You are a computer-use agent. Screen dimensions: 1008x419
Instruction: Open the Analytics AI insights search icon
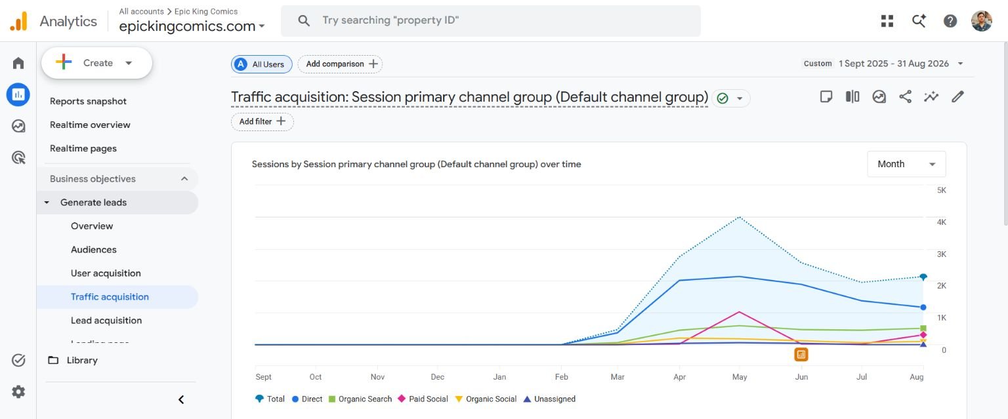919,21
